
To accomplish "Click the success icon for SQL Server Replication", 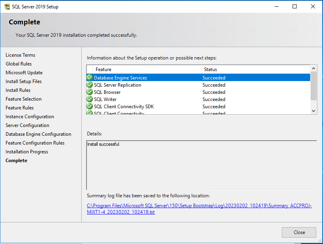I will pyautogui.click(x=90, y=85).
